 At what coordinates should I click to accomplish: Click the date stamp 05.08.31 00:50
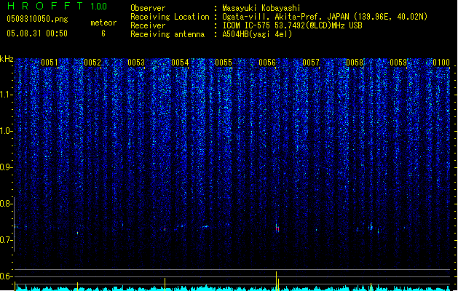click(37, 33)
